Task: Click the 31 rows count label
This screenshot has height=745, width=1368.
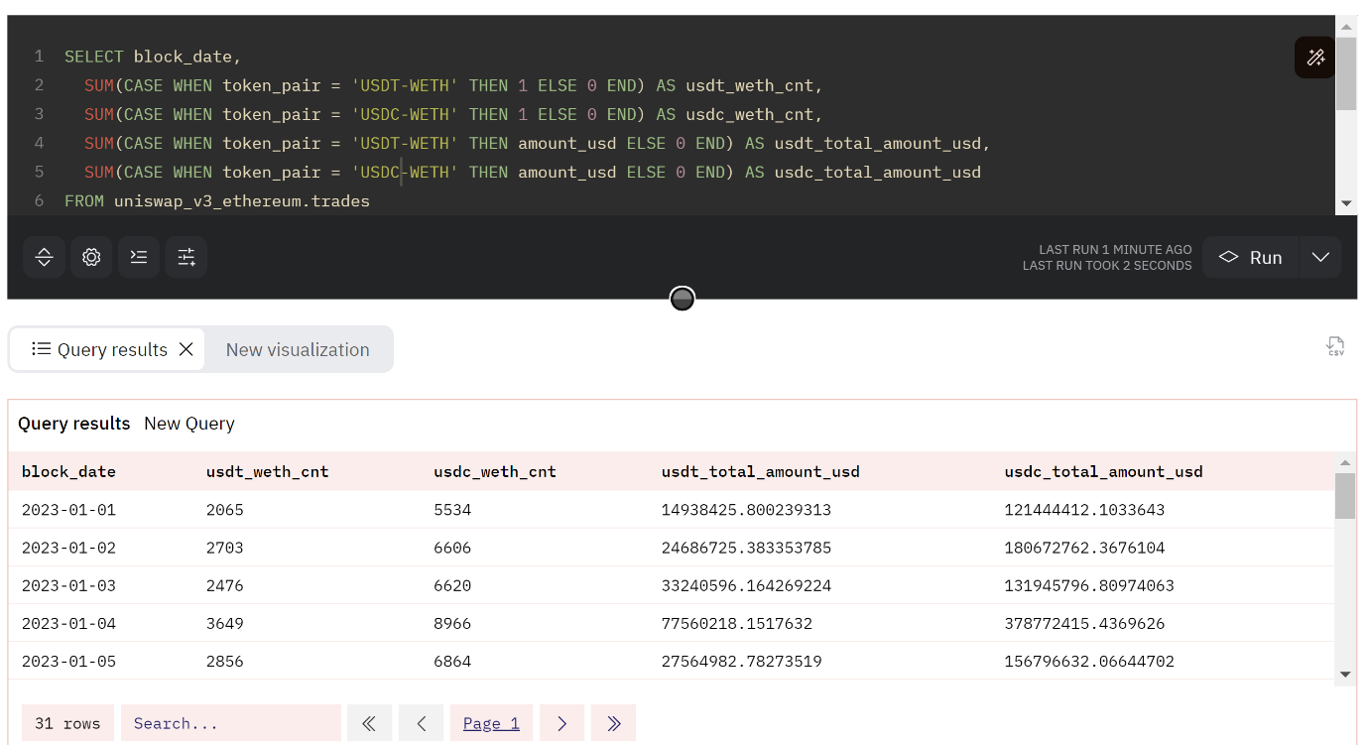Action: click(67, 723)
